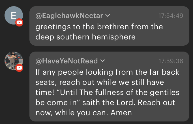Click the "If any people looking" message line
Image resolution: width=193 pixels, height=124 pixels.
click(107, 72)
